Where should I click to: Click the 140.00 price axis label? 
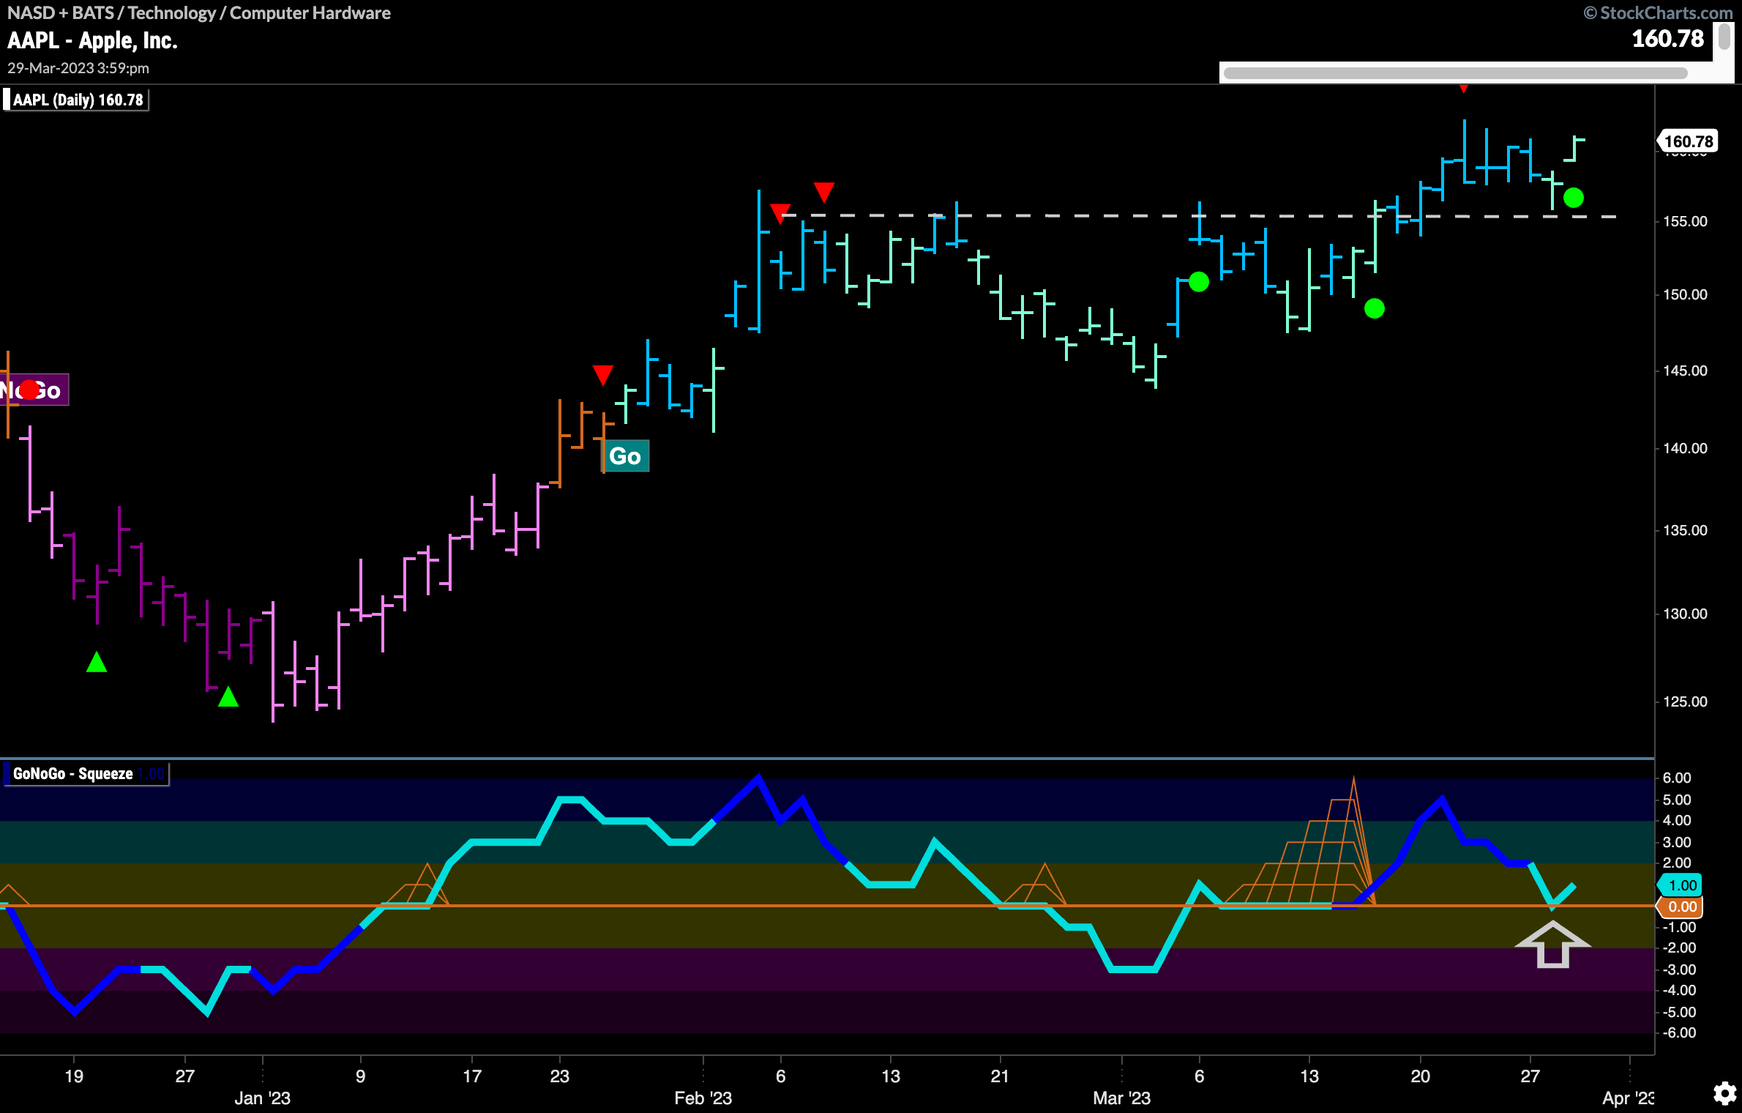point(1686,448)
